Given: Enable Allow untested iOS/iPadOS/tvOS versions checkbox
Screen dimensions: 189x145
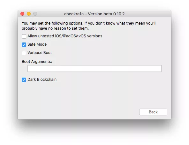Looking at the screenshot, I should pyautogui.click(x=24, y=36).
